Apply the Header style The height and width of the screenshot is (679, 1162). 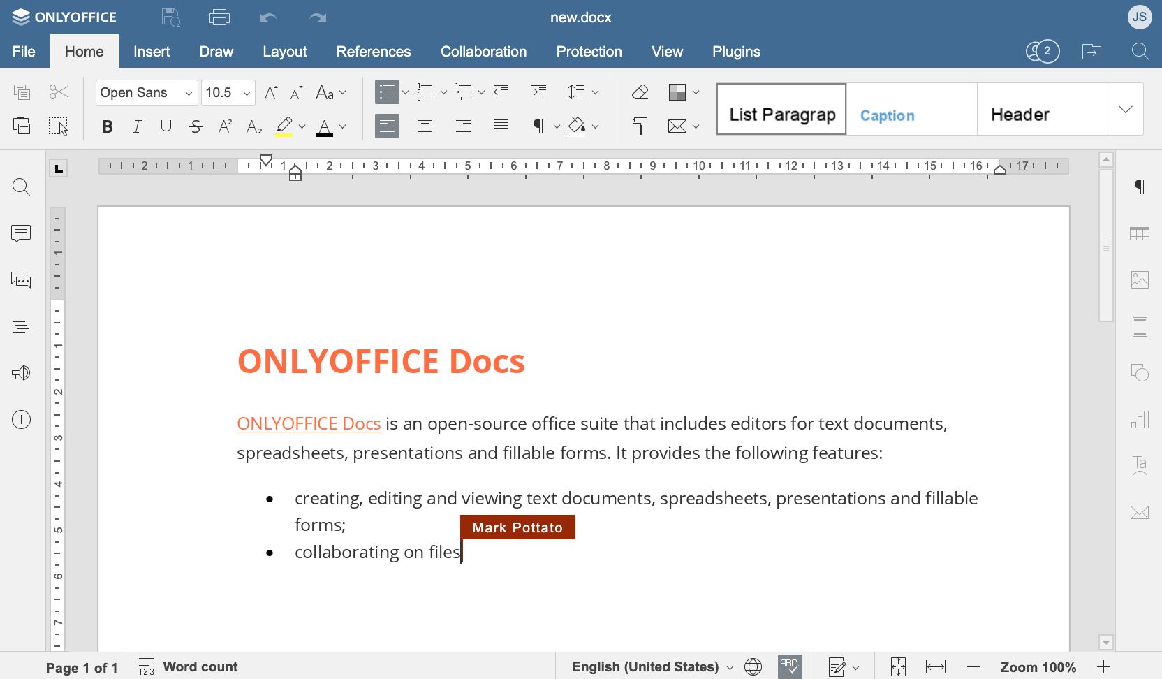(1042, 110)
